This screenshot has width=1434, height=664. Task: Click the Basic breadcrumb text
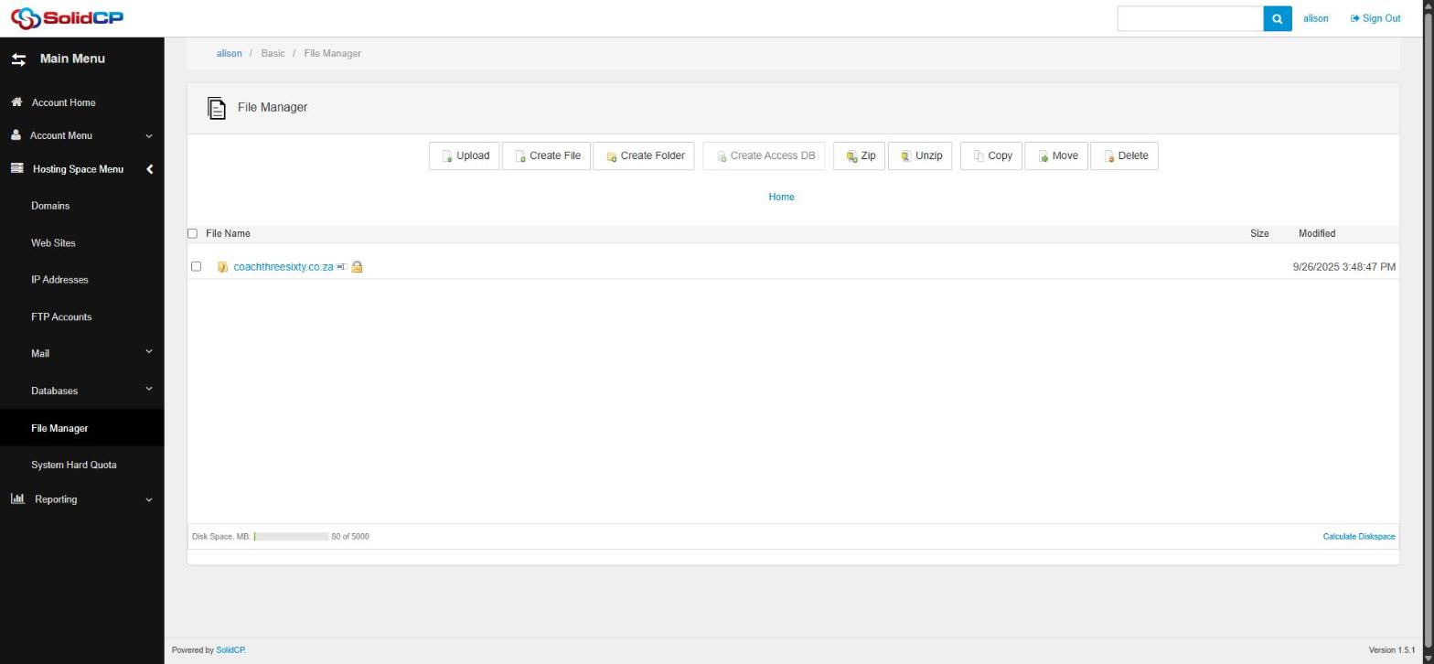(273, 53)
